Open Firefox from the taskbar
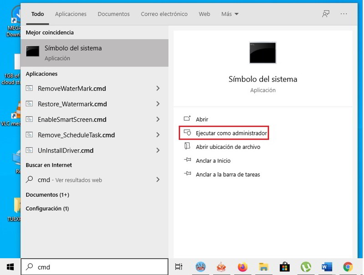This screenshot has width=364, height=275. click(x=242, y=267)
